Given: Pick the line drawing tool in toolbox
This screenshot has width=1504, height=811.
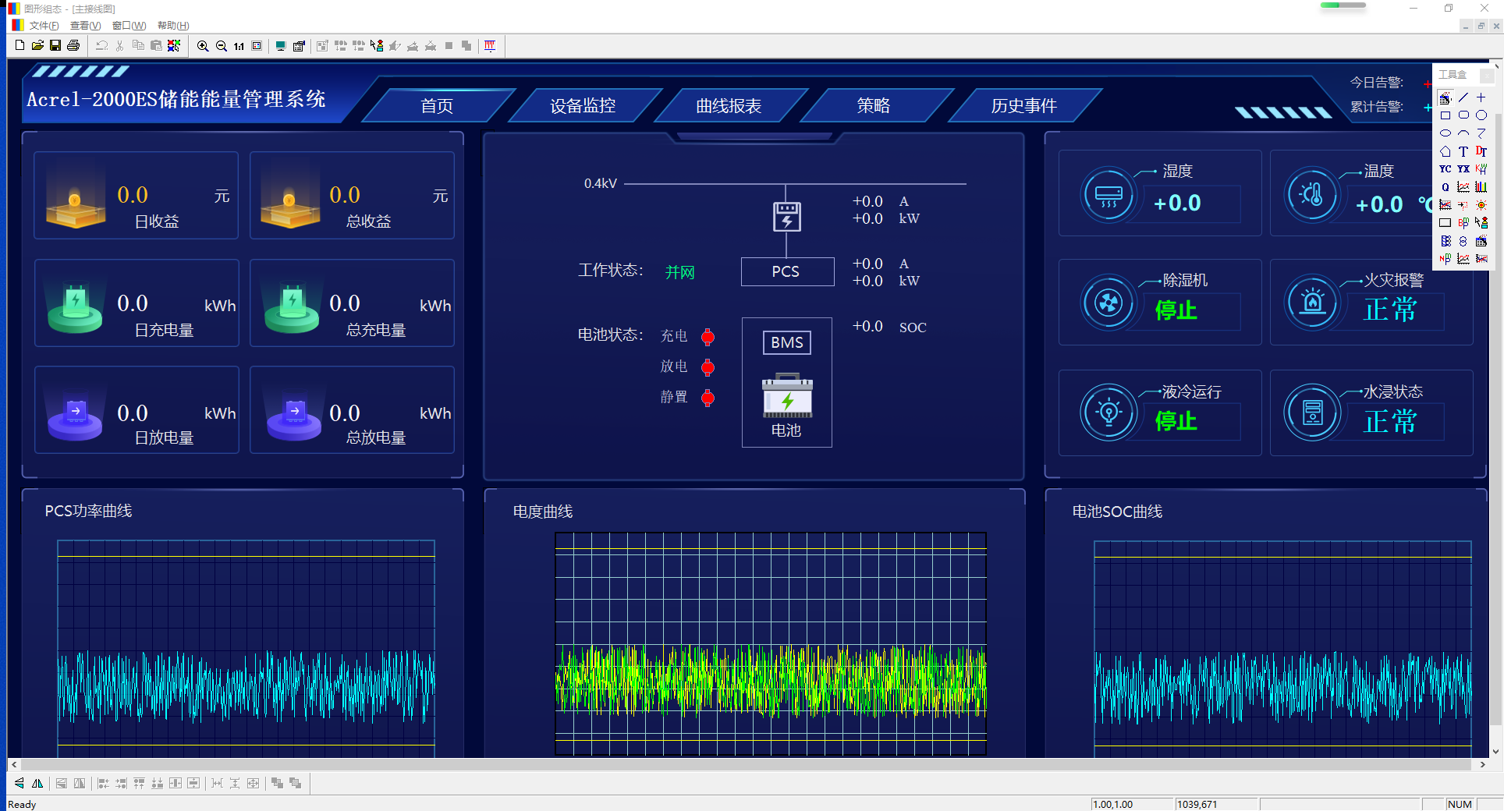Looking at the screenshot, I should [x=1463, y=97].
